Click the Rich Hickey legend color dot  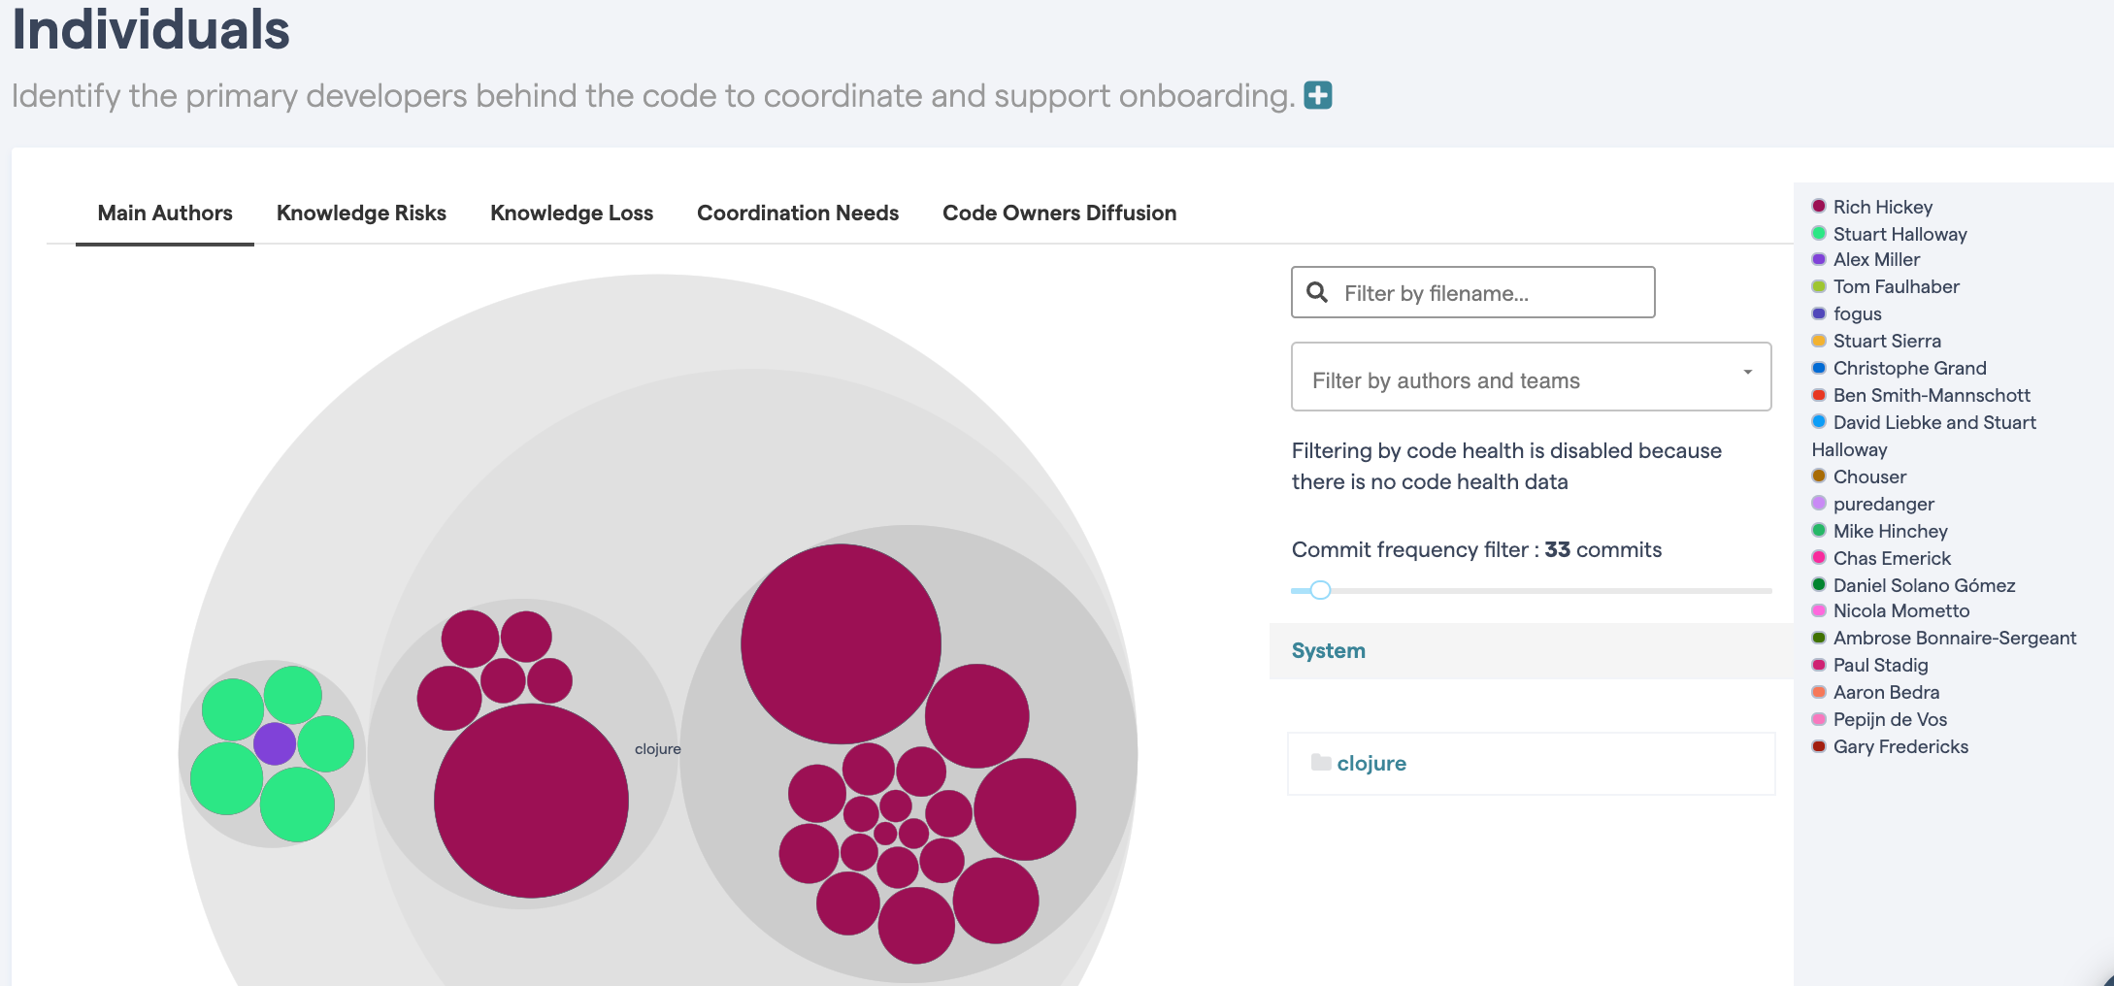[1819, 206]
